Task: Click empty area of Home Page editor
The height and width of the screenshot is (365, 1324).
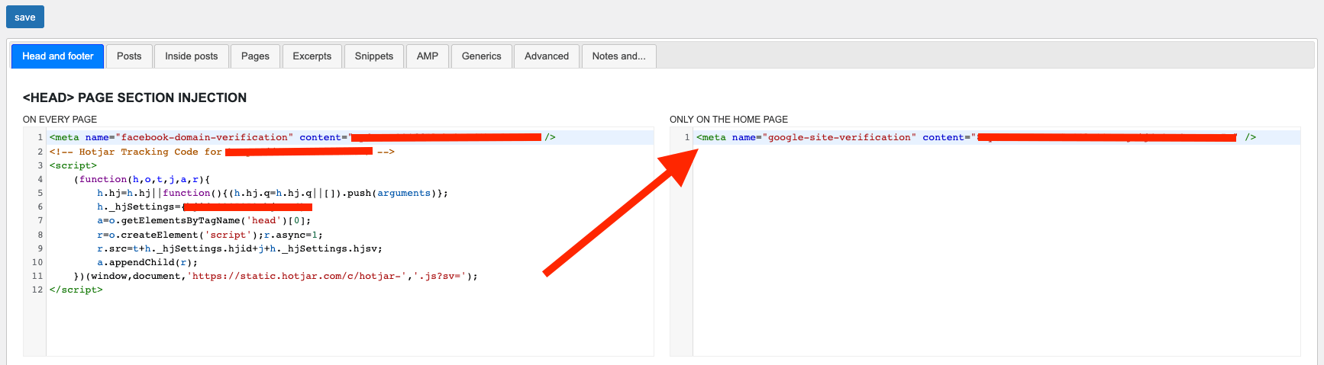Action: [x=996, y=251]
